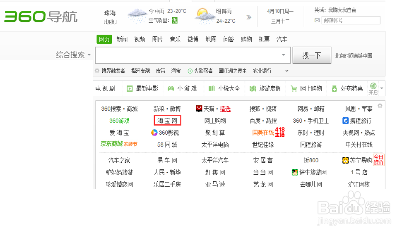Click the mail envelope icon

[317, 20]
